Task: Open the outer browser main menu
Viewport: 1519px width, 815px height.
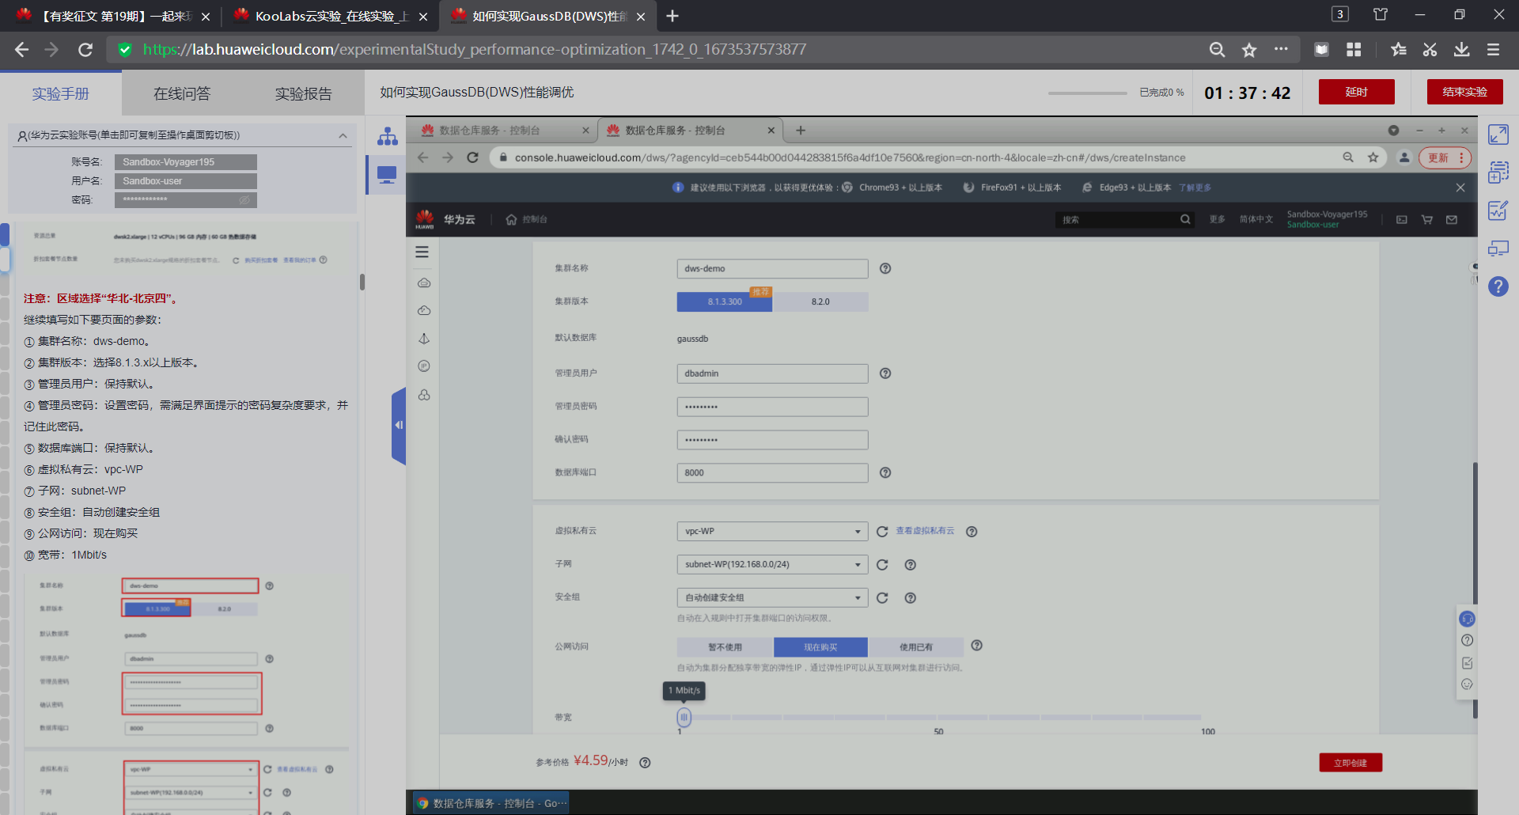Action: coord(1493,50)
